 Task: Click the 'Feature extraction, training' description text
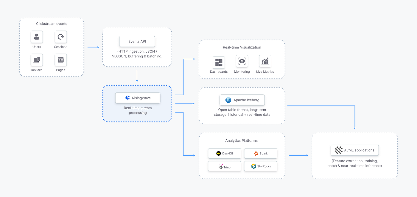point(354,163)
